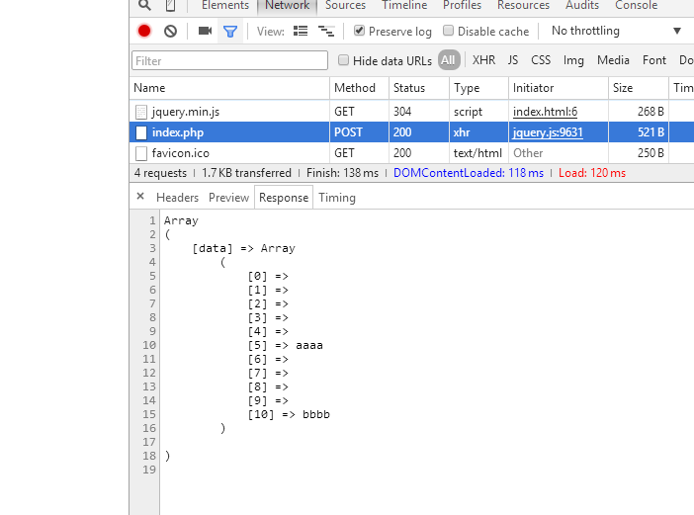
Task: Open the index.html:6 initiator link
Action: 545,112
